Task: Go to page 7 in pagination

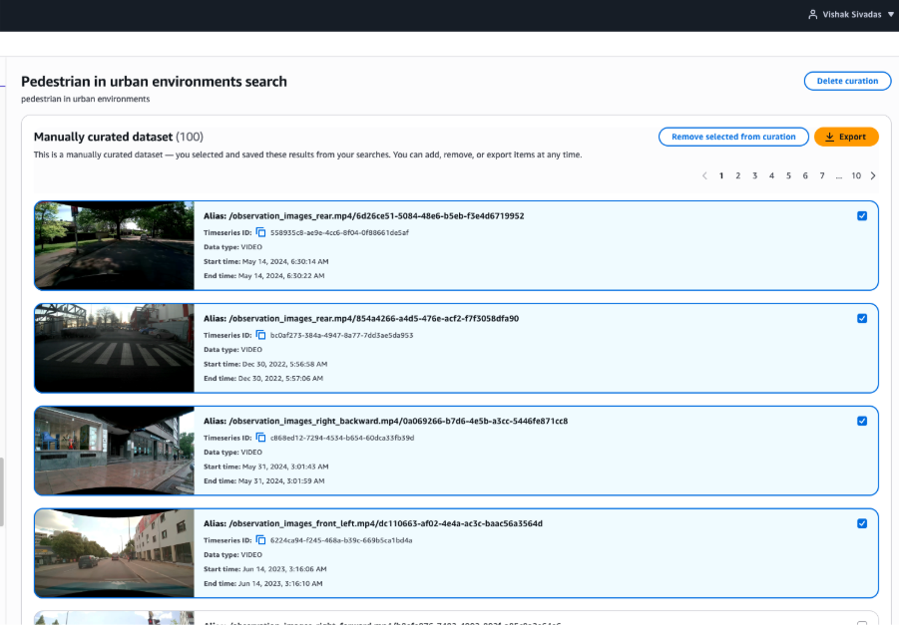Action: click(822, 175)
